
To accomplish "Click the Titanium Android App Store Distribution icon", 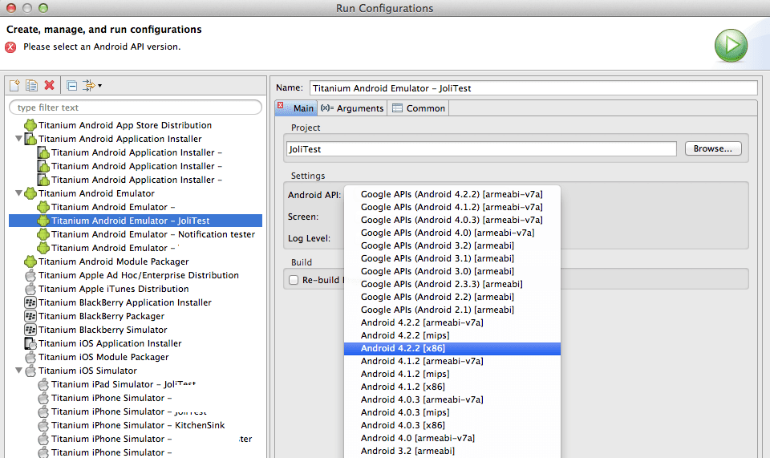I will (30, 125).
